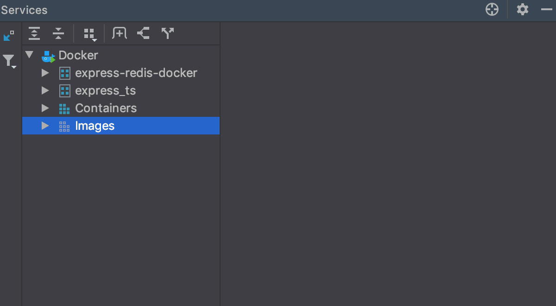Screen dimensions: 556x306
Task: Hide the Services tool window
Action: 546,9
